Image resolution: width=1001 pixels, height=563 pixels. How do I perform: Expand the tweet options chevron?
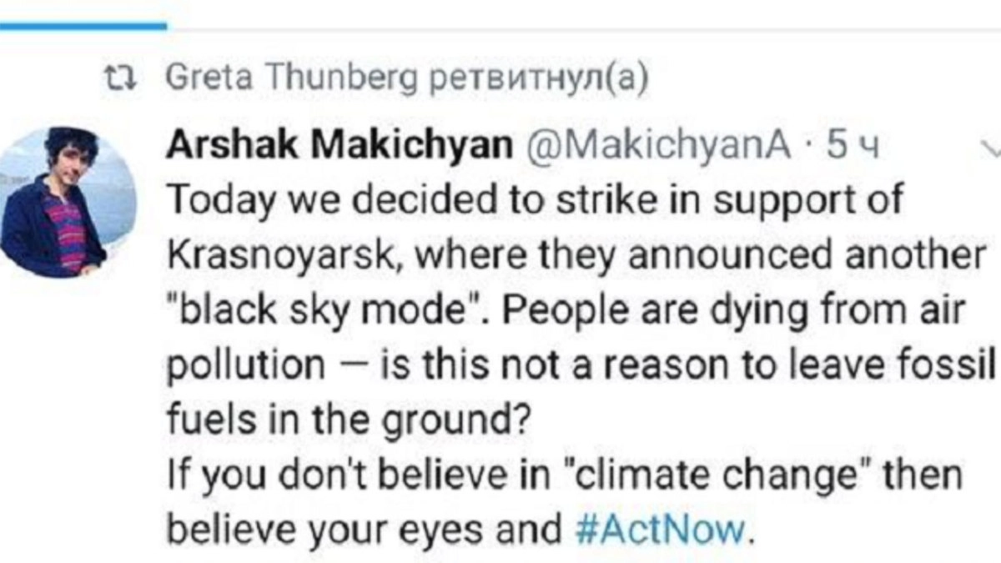[990, 148]
